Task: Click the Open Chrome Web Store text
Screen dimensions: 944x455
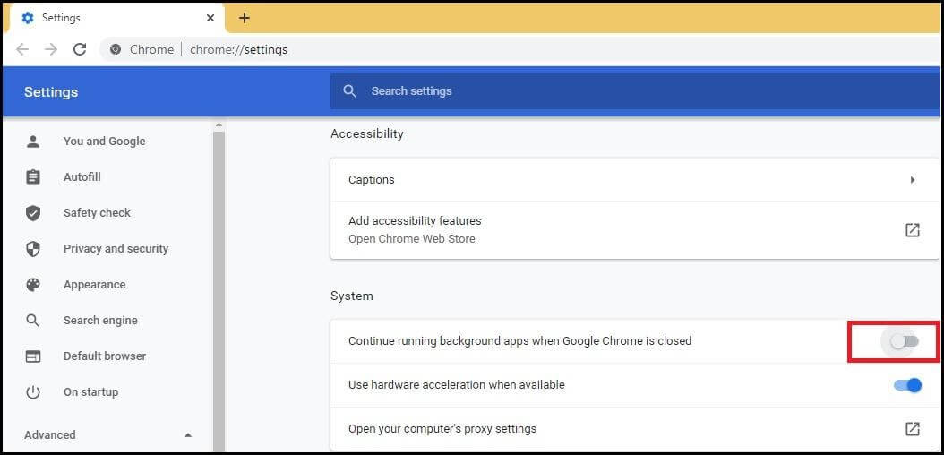Action: [x=412, y=239]
